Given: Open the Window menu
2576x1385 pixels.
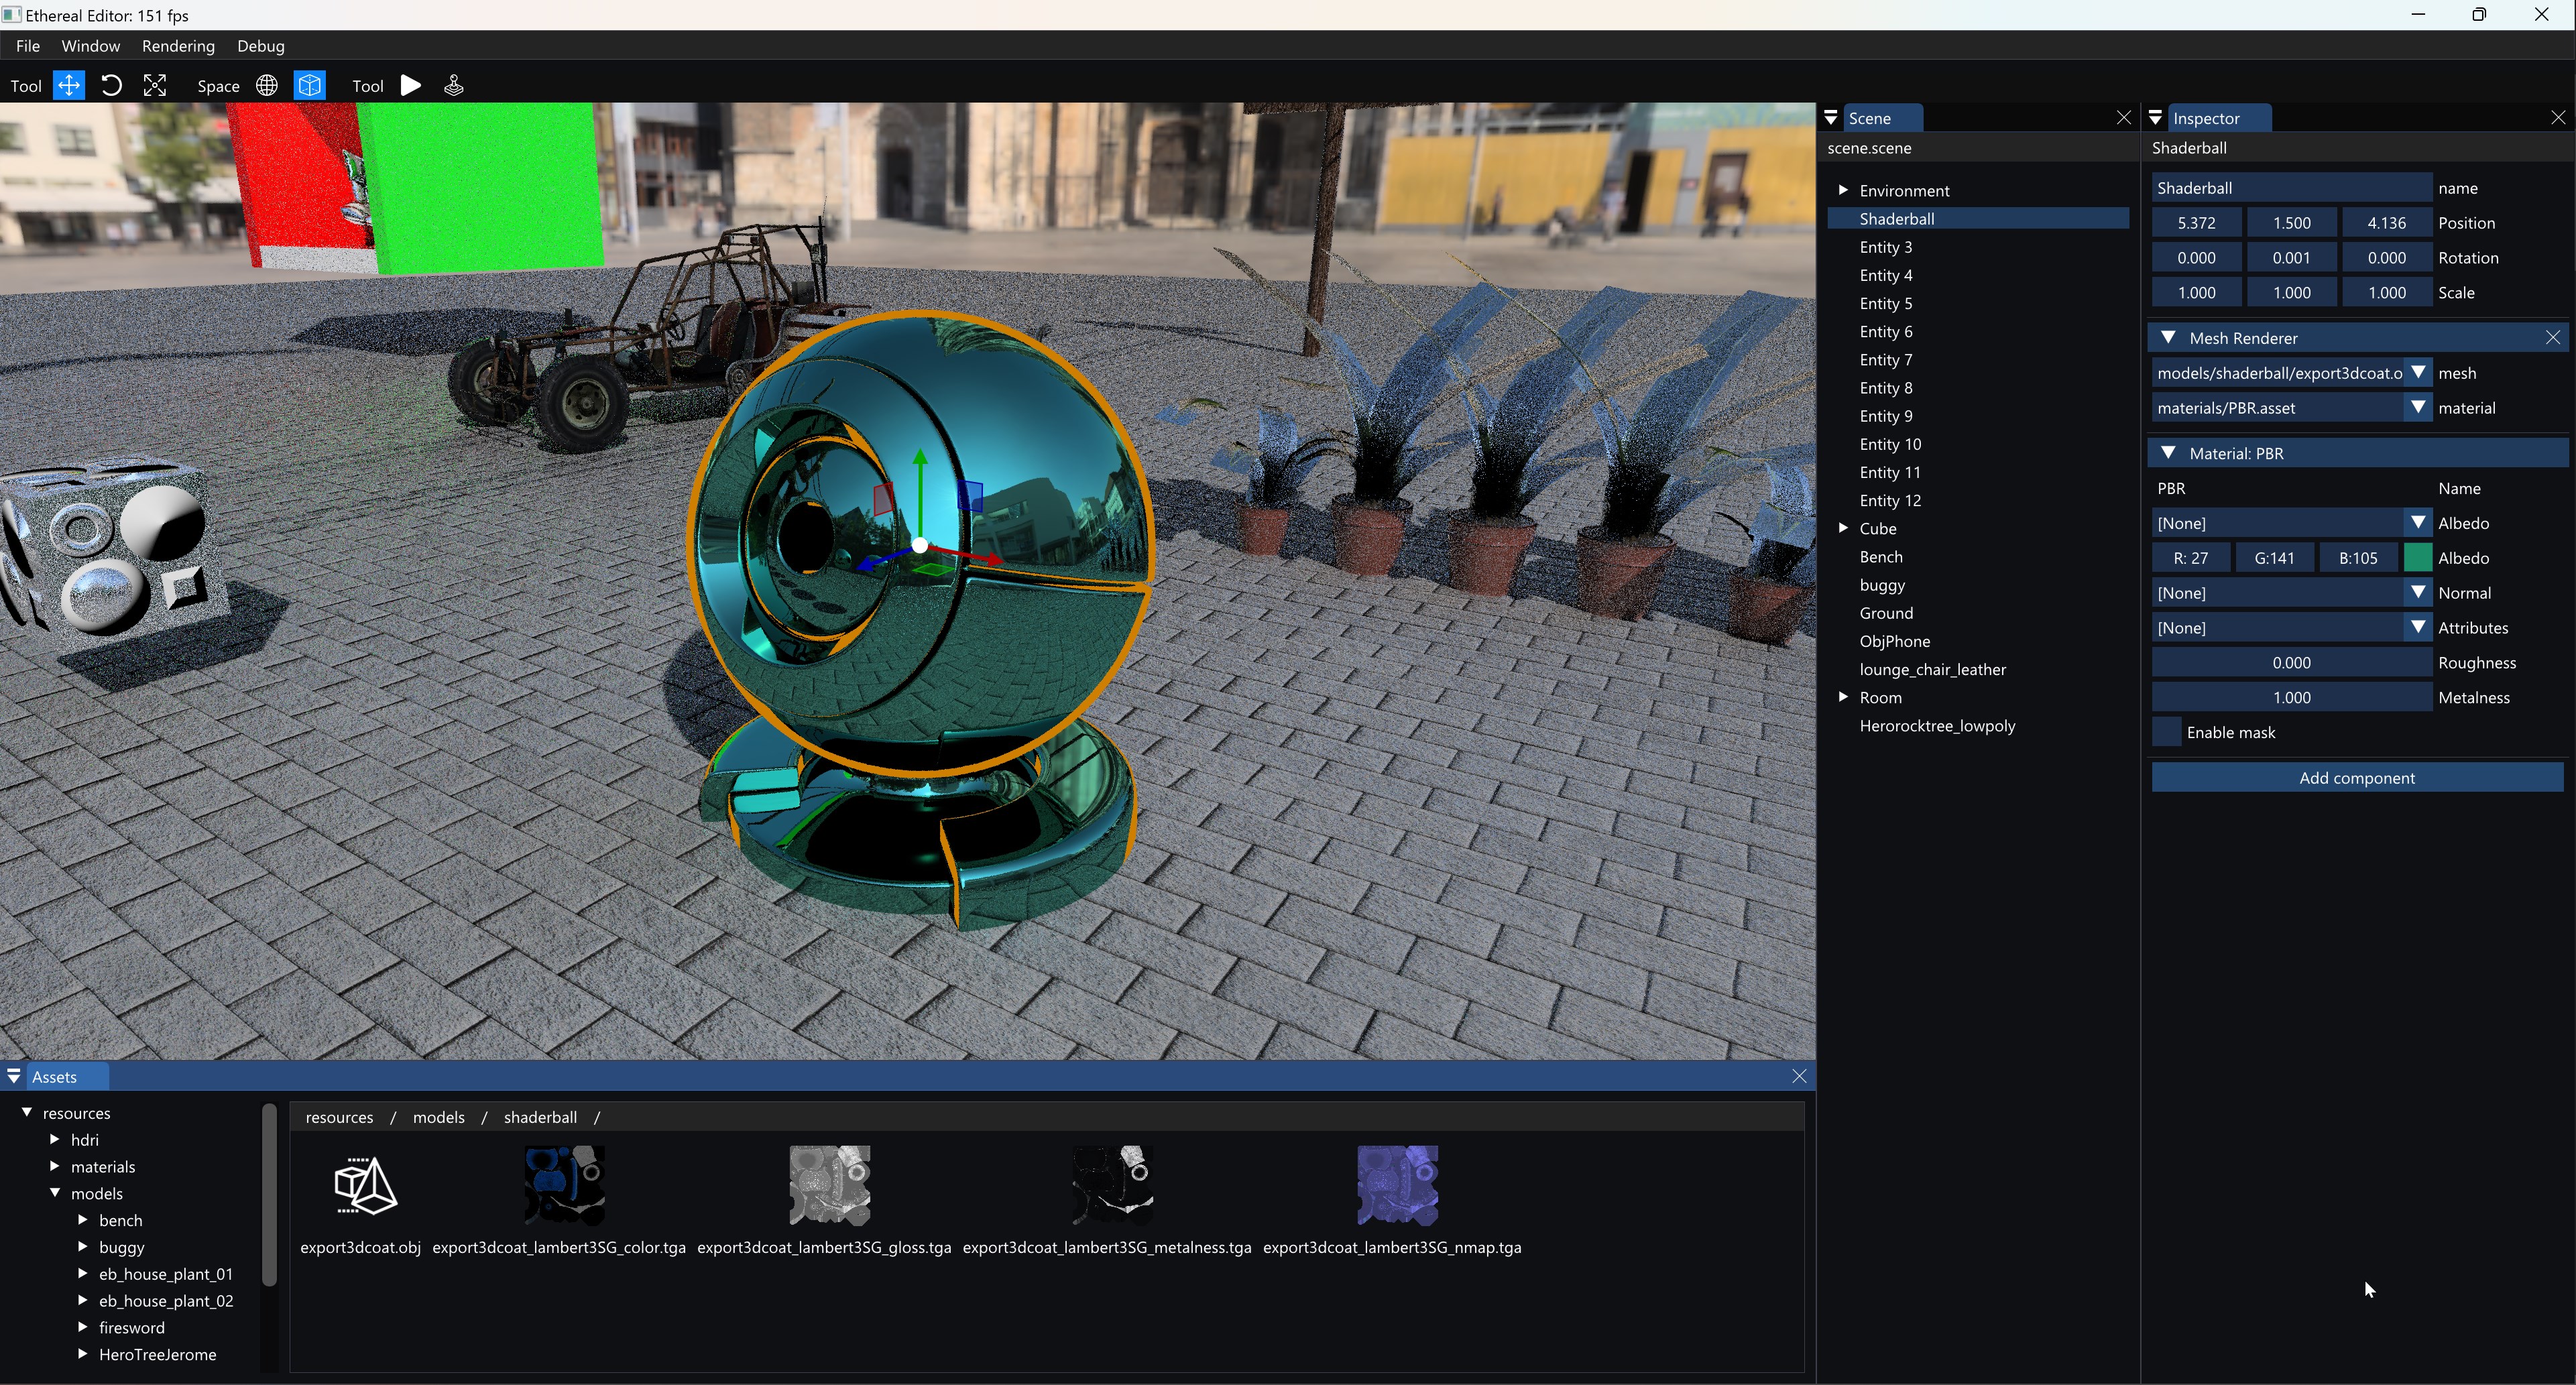Looking at the screenshot, I should (91, 46).
